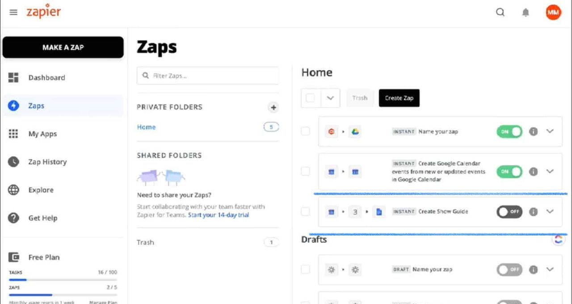This screenshot has height=304, width=572.
Task: Click the Google Drive app icon
Action: point(355,132)
